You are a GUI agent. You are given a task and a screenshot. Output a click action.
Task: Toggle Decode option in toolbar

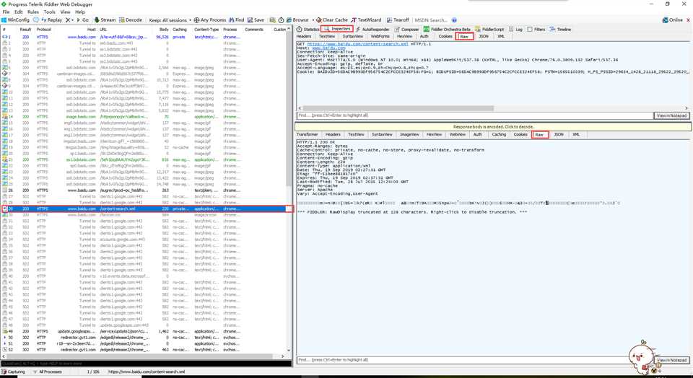pyautogui.click(x=131, y=20)
